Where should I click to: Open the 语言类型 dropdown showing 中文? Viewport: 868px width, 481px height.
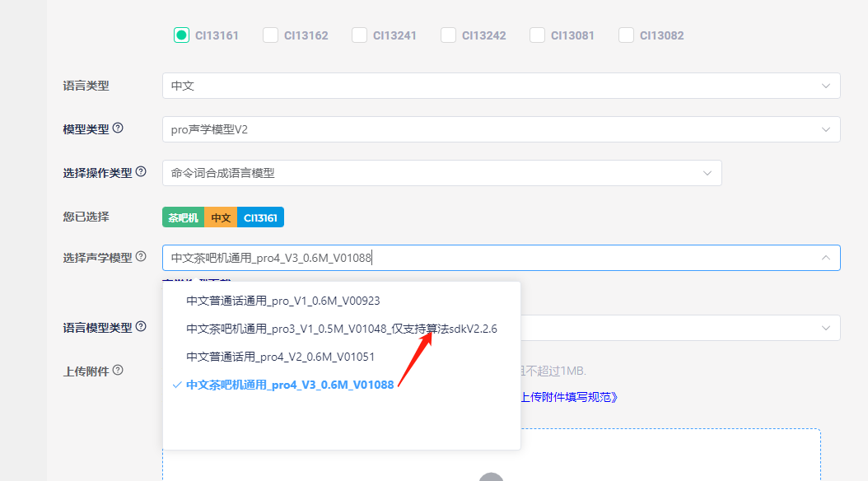[x=501, y=86]
